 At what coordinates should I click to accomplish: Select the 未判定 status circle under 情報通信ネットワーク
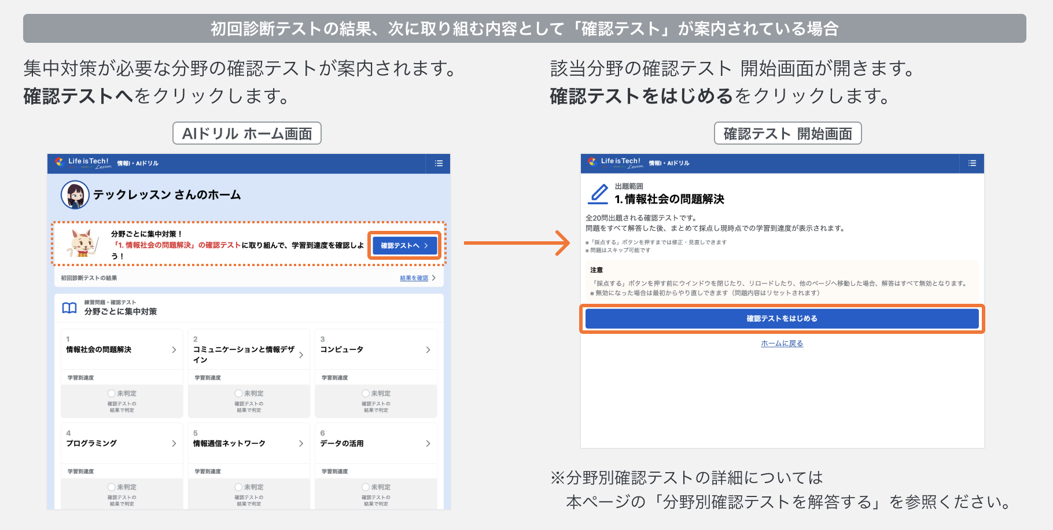(x=238, y=487)
